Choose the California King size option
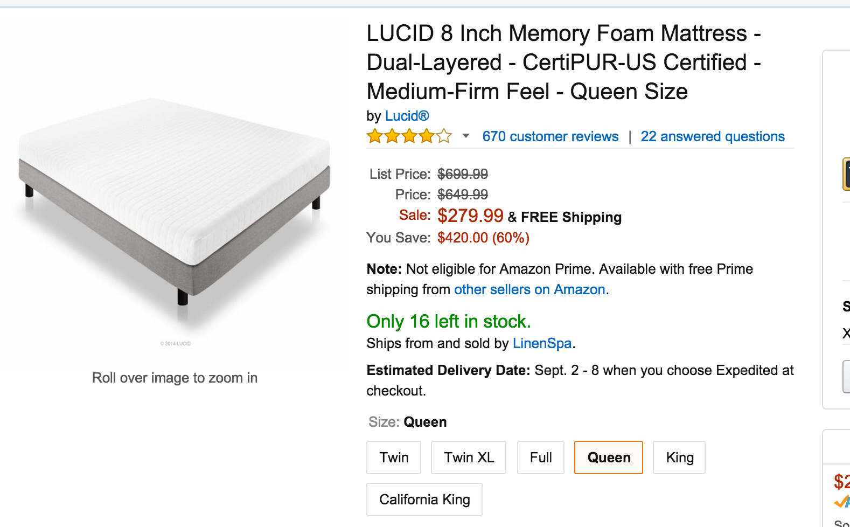Viewport: 850px width, 527px height. coord(424,500)
